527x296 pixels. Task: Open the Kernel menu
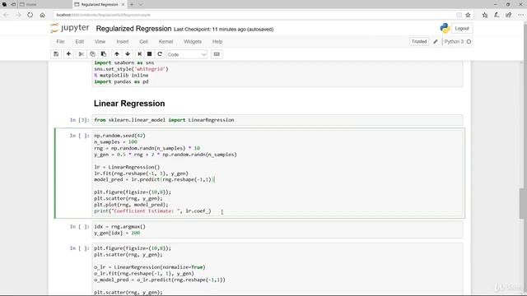pyautogui.click(x=166, y=42)
